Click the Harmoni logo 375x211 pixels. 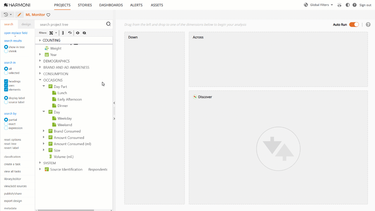(x=17, y=5)
